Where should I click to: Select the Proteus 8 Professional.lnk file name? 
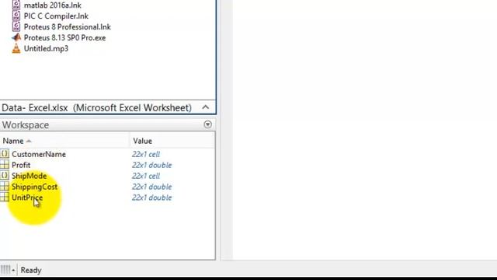(68, 26)
